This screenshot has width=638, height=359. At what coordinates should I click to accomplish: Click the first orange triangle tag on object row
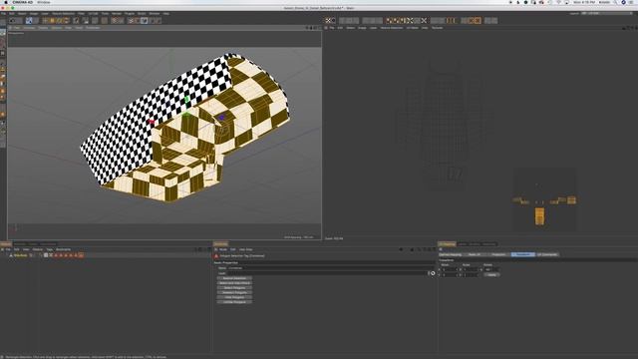[x=56, y=255]
